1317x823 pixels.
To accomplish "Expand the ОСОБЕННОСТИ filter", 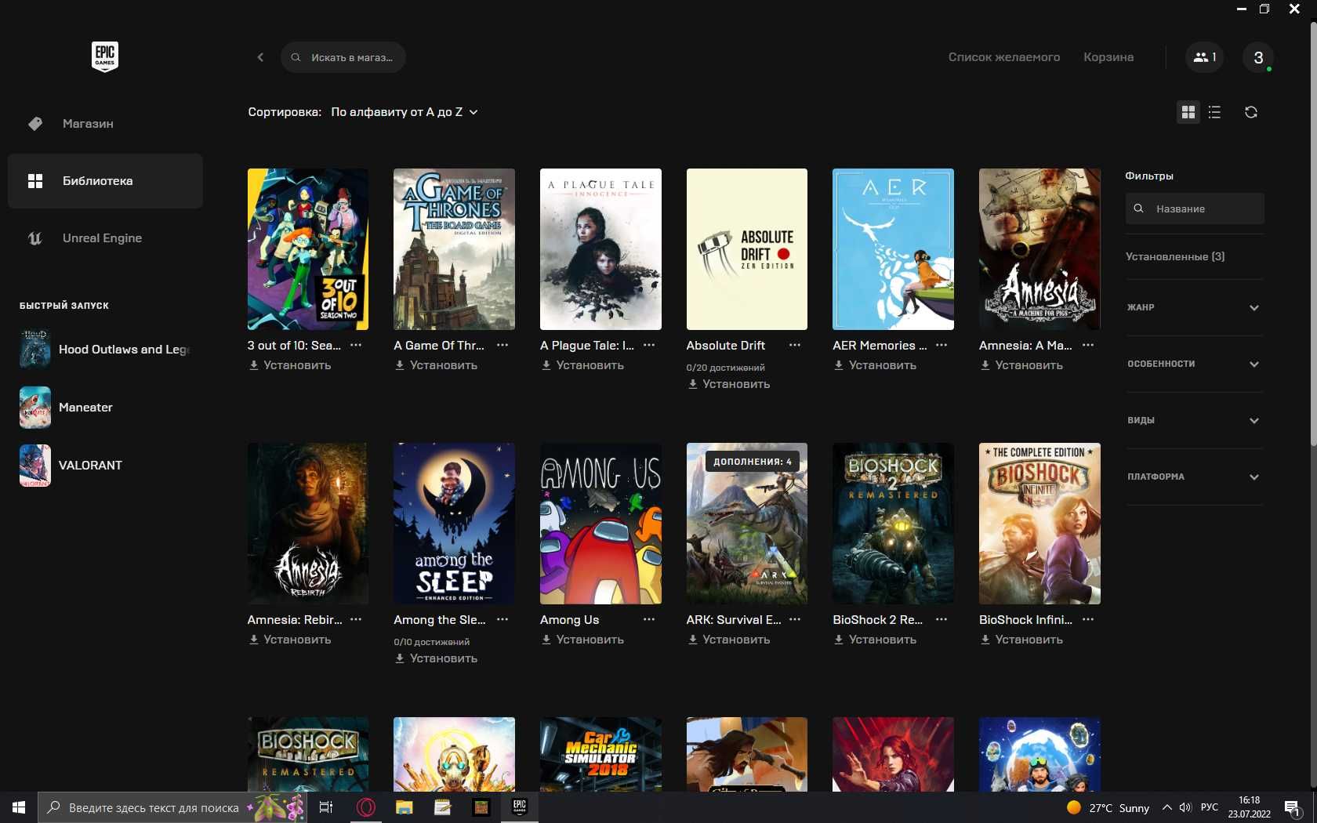I will (1194, 364).
